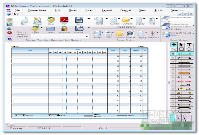Click Export Options Legacy icon
Viewport: 199px width, 135px height.
141,33
